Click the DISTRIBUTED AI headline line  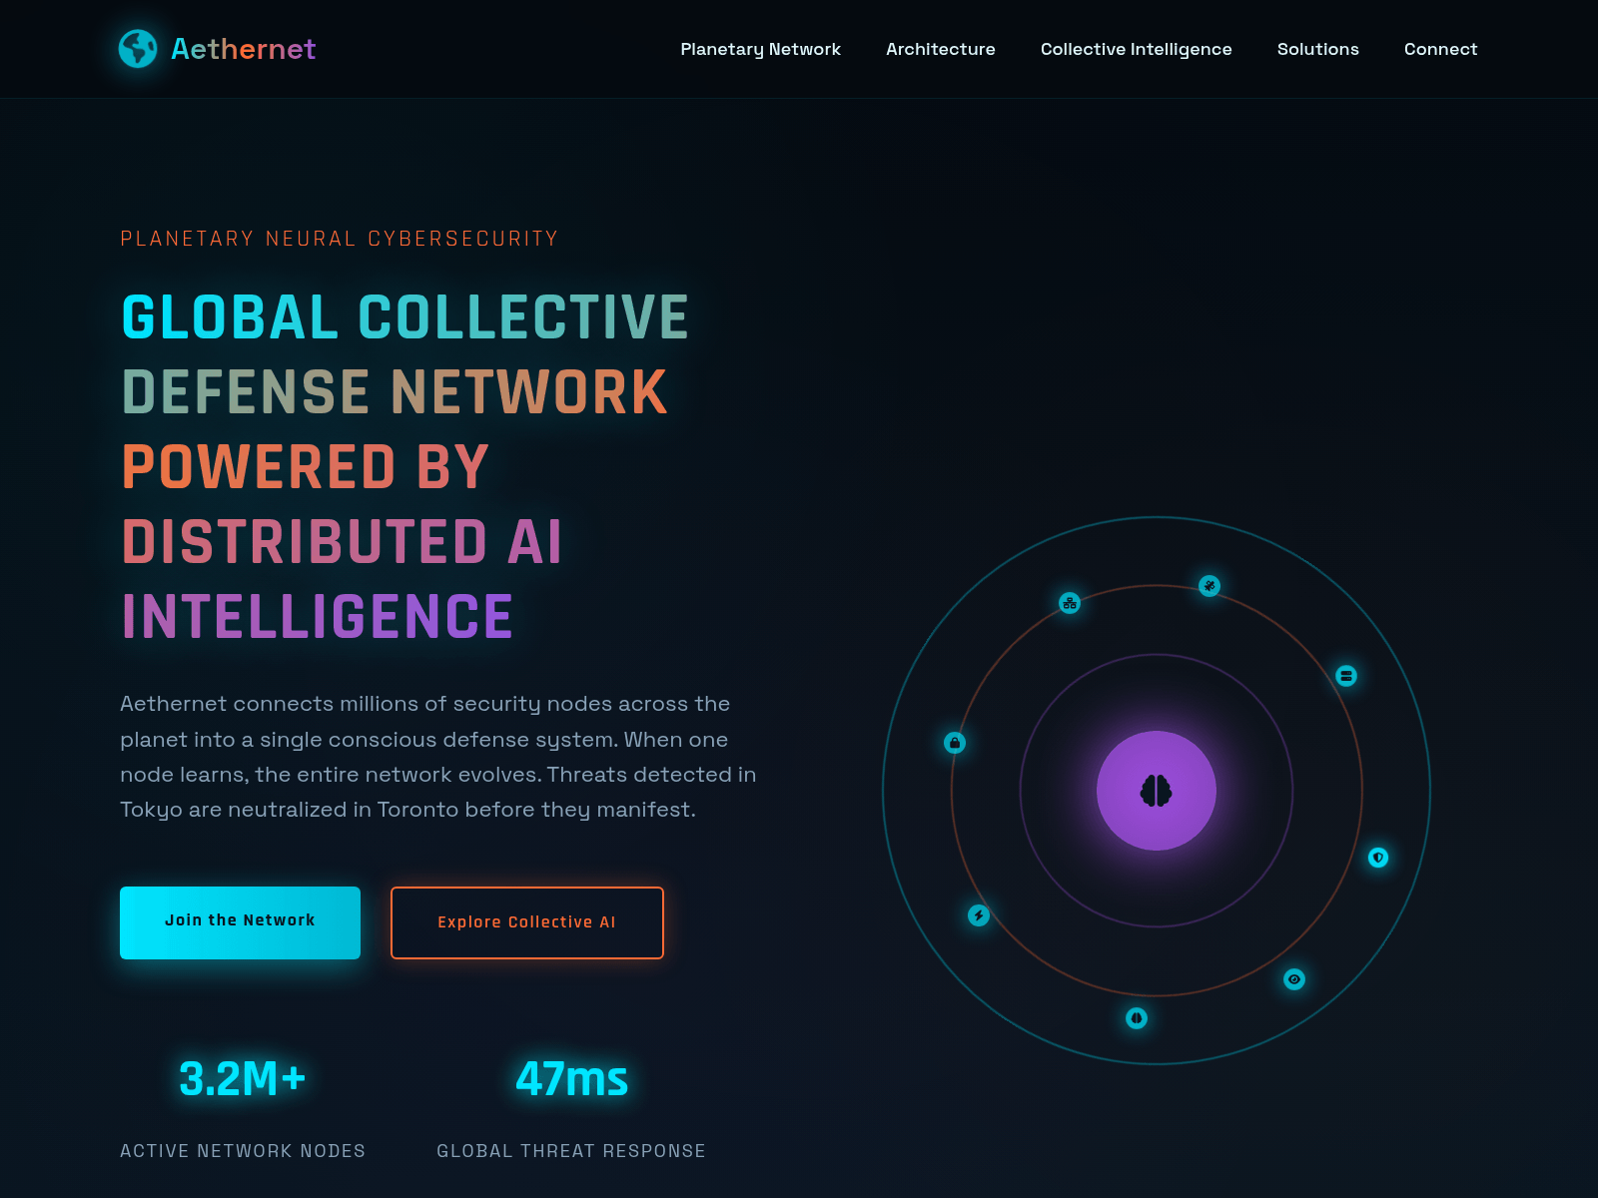pos(342,542)
